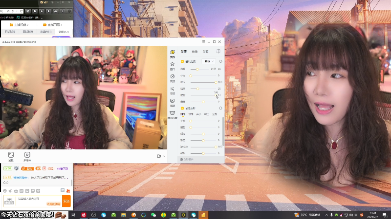Switch to the third tab at top of beauty panel

click(205, 52)
